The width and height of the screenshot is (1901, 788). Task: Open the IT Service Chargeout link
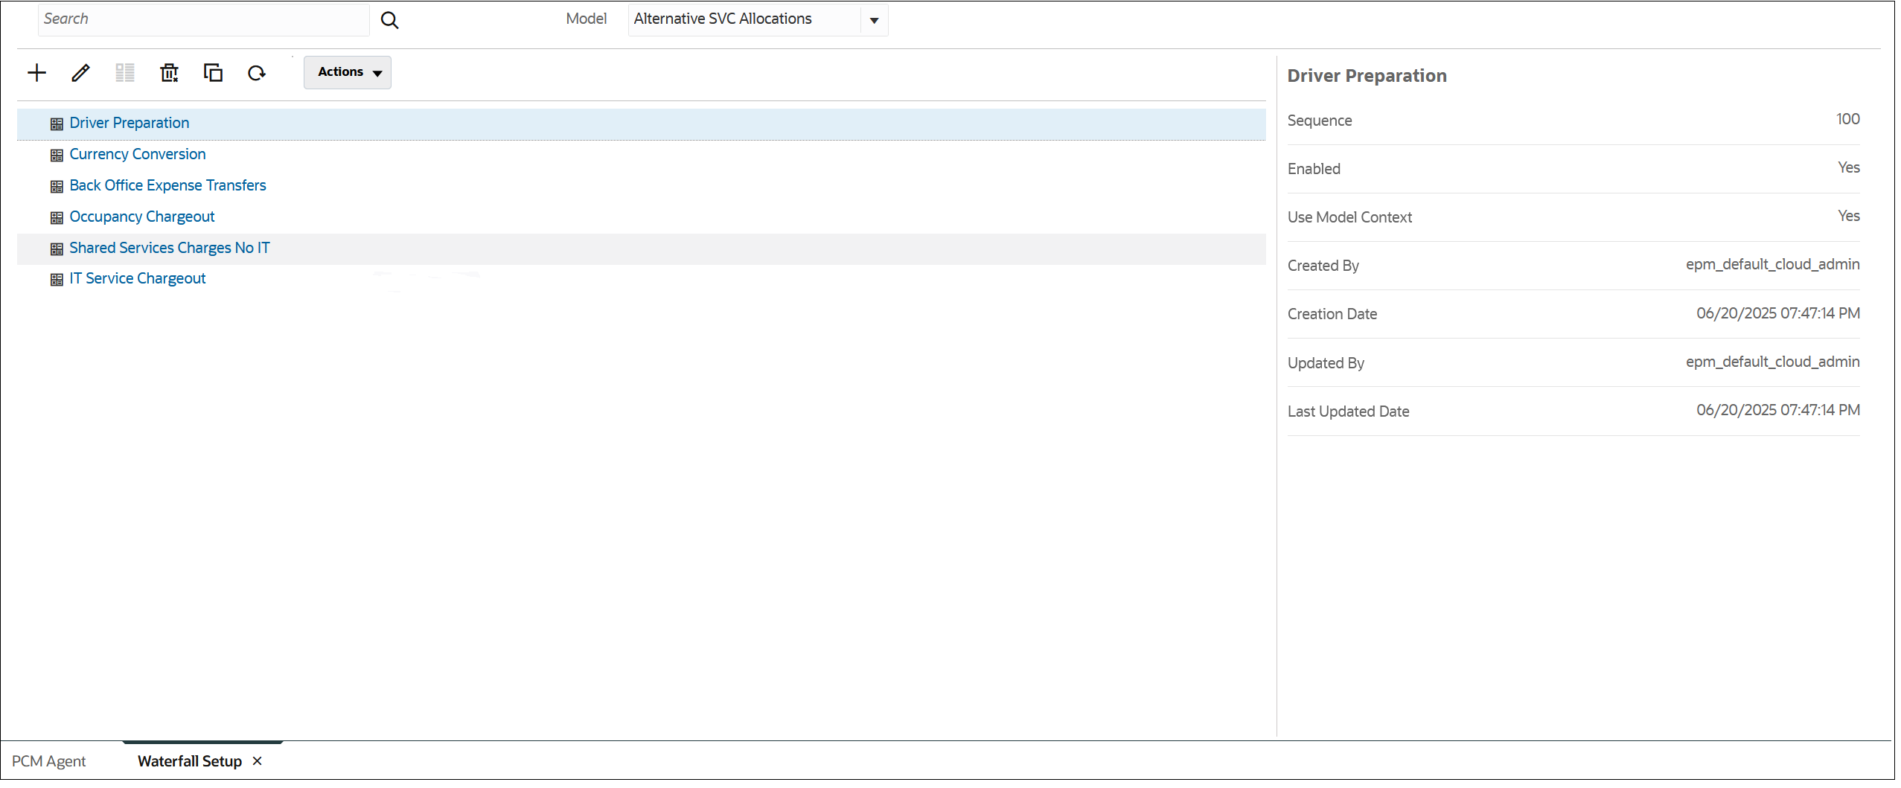(138, 278)
